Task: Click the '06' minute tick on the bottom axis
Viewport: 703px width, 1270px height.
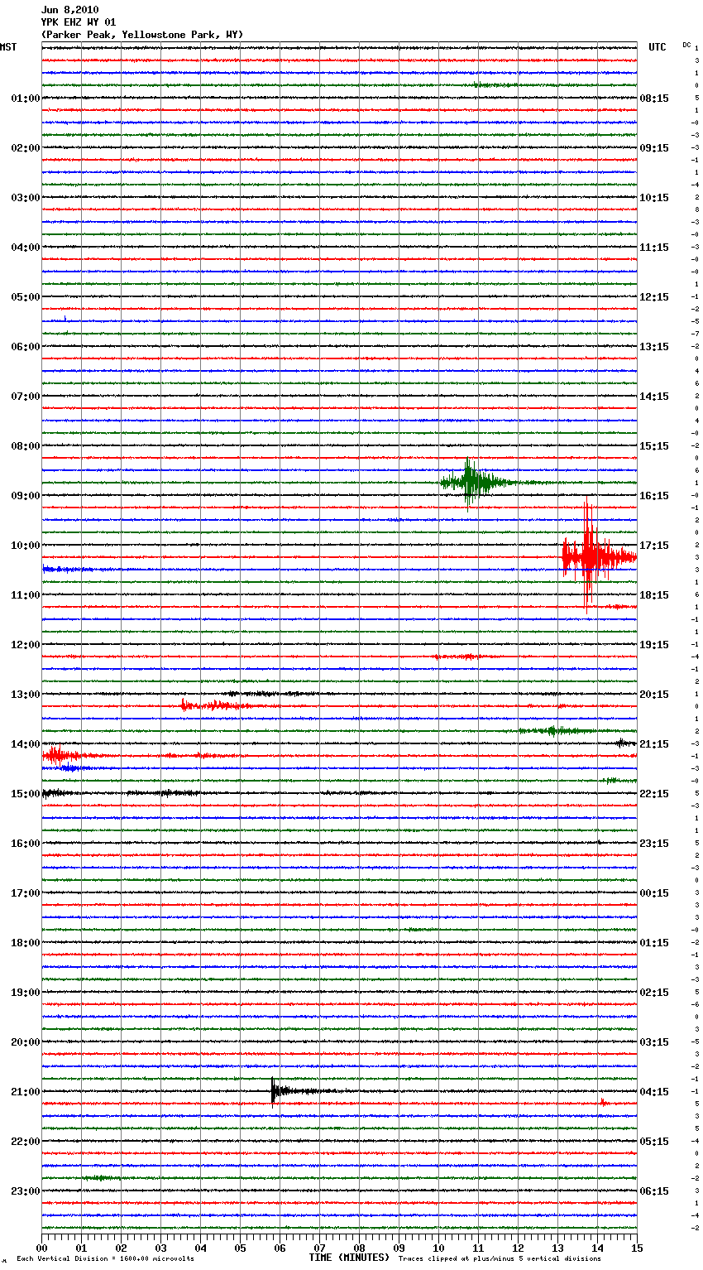Action: 280,1248
